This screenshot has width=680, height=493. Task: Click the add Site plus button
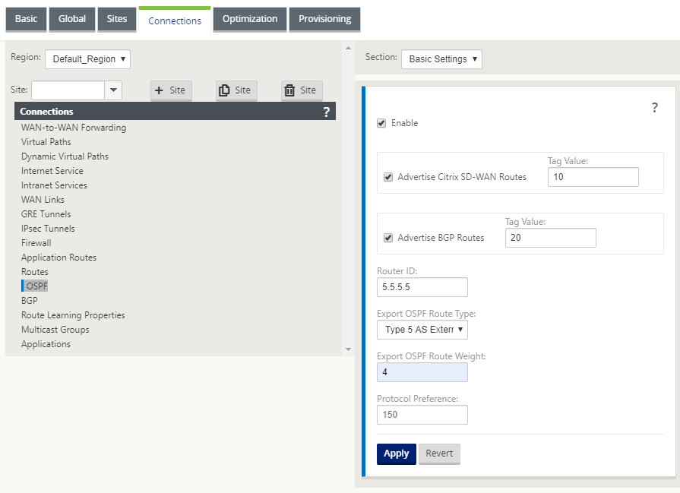tap(171, 90)
